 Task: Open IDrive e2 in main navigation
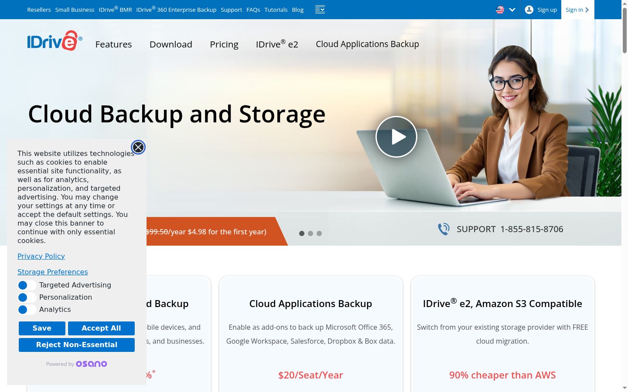click(277, 44)
